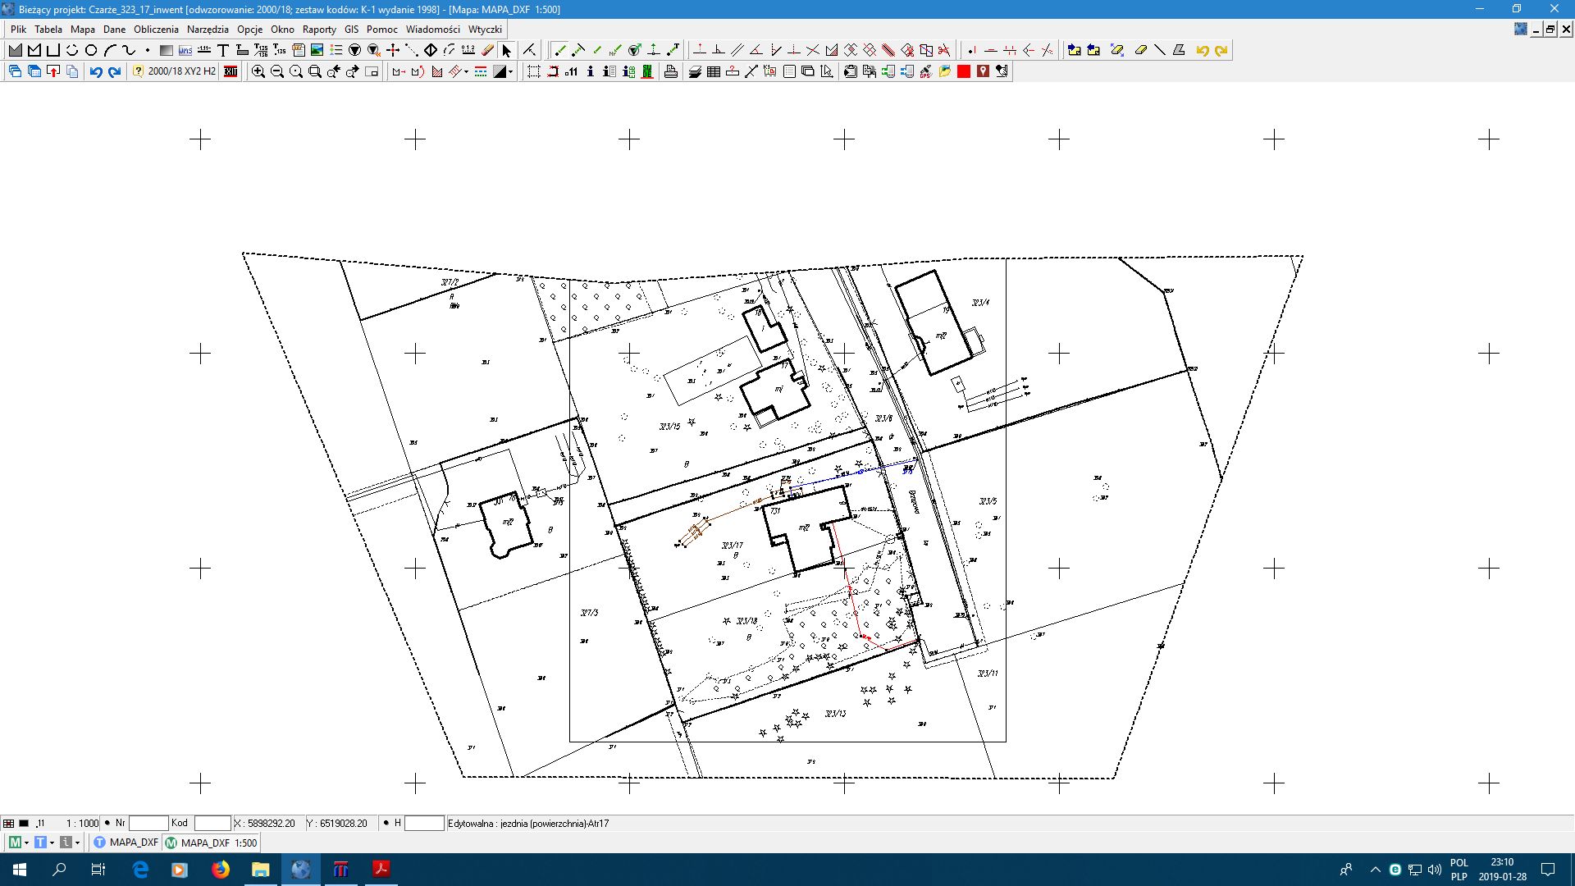
Task: Select the filled polygon drawing tool
Action: (15, 50)
